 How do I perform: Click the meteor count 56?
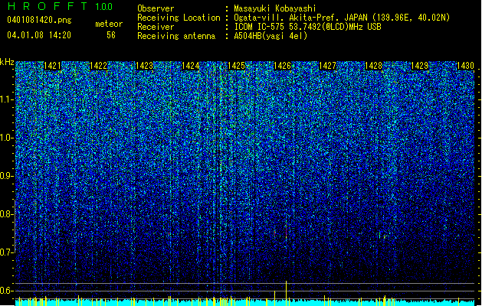(x=111, y=35)
